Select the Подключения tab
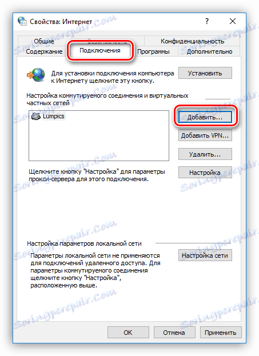Screen dimensions: 259x356 tap(100, 50)
